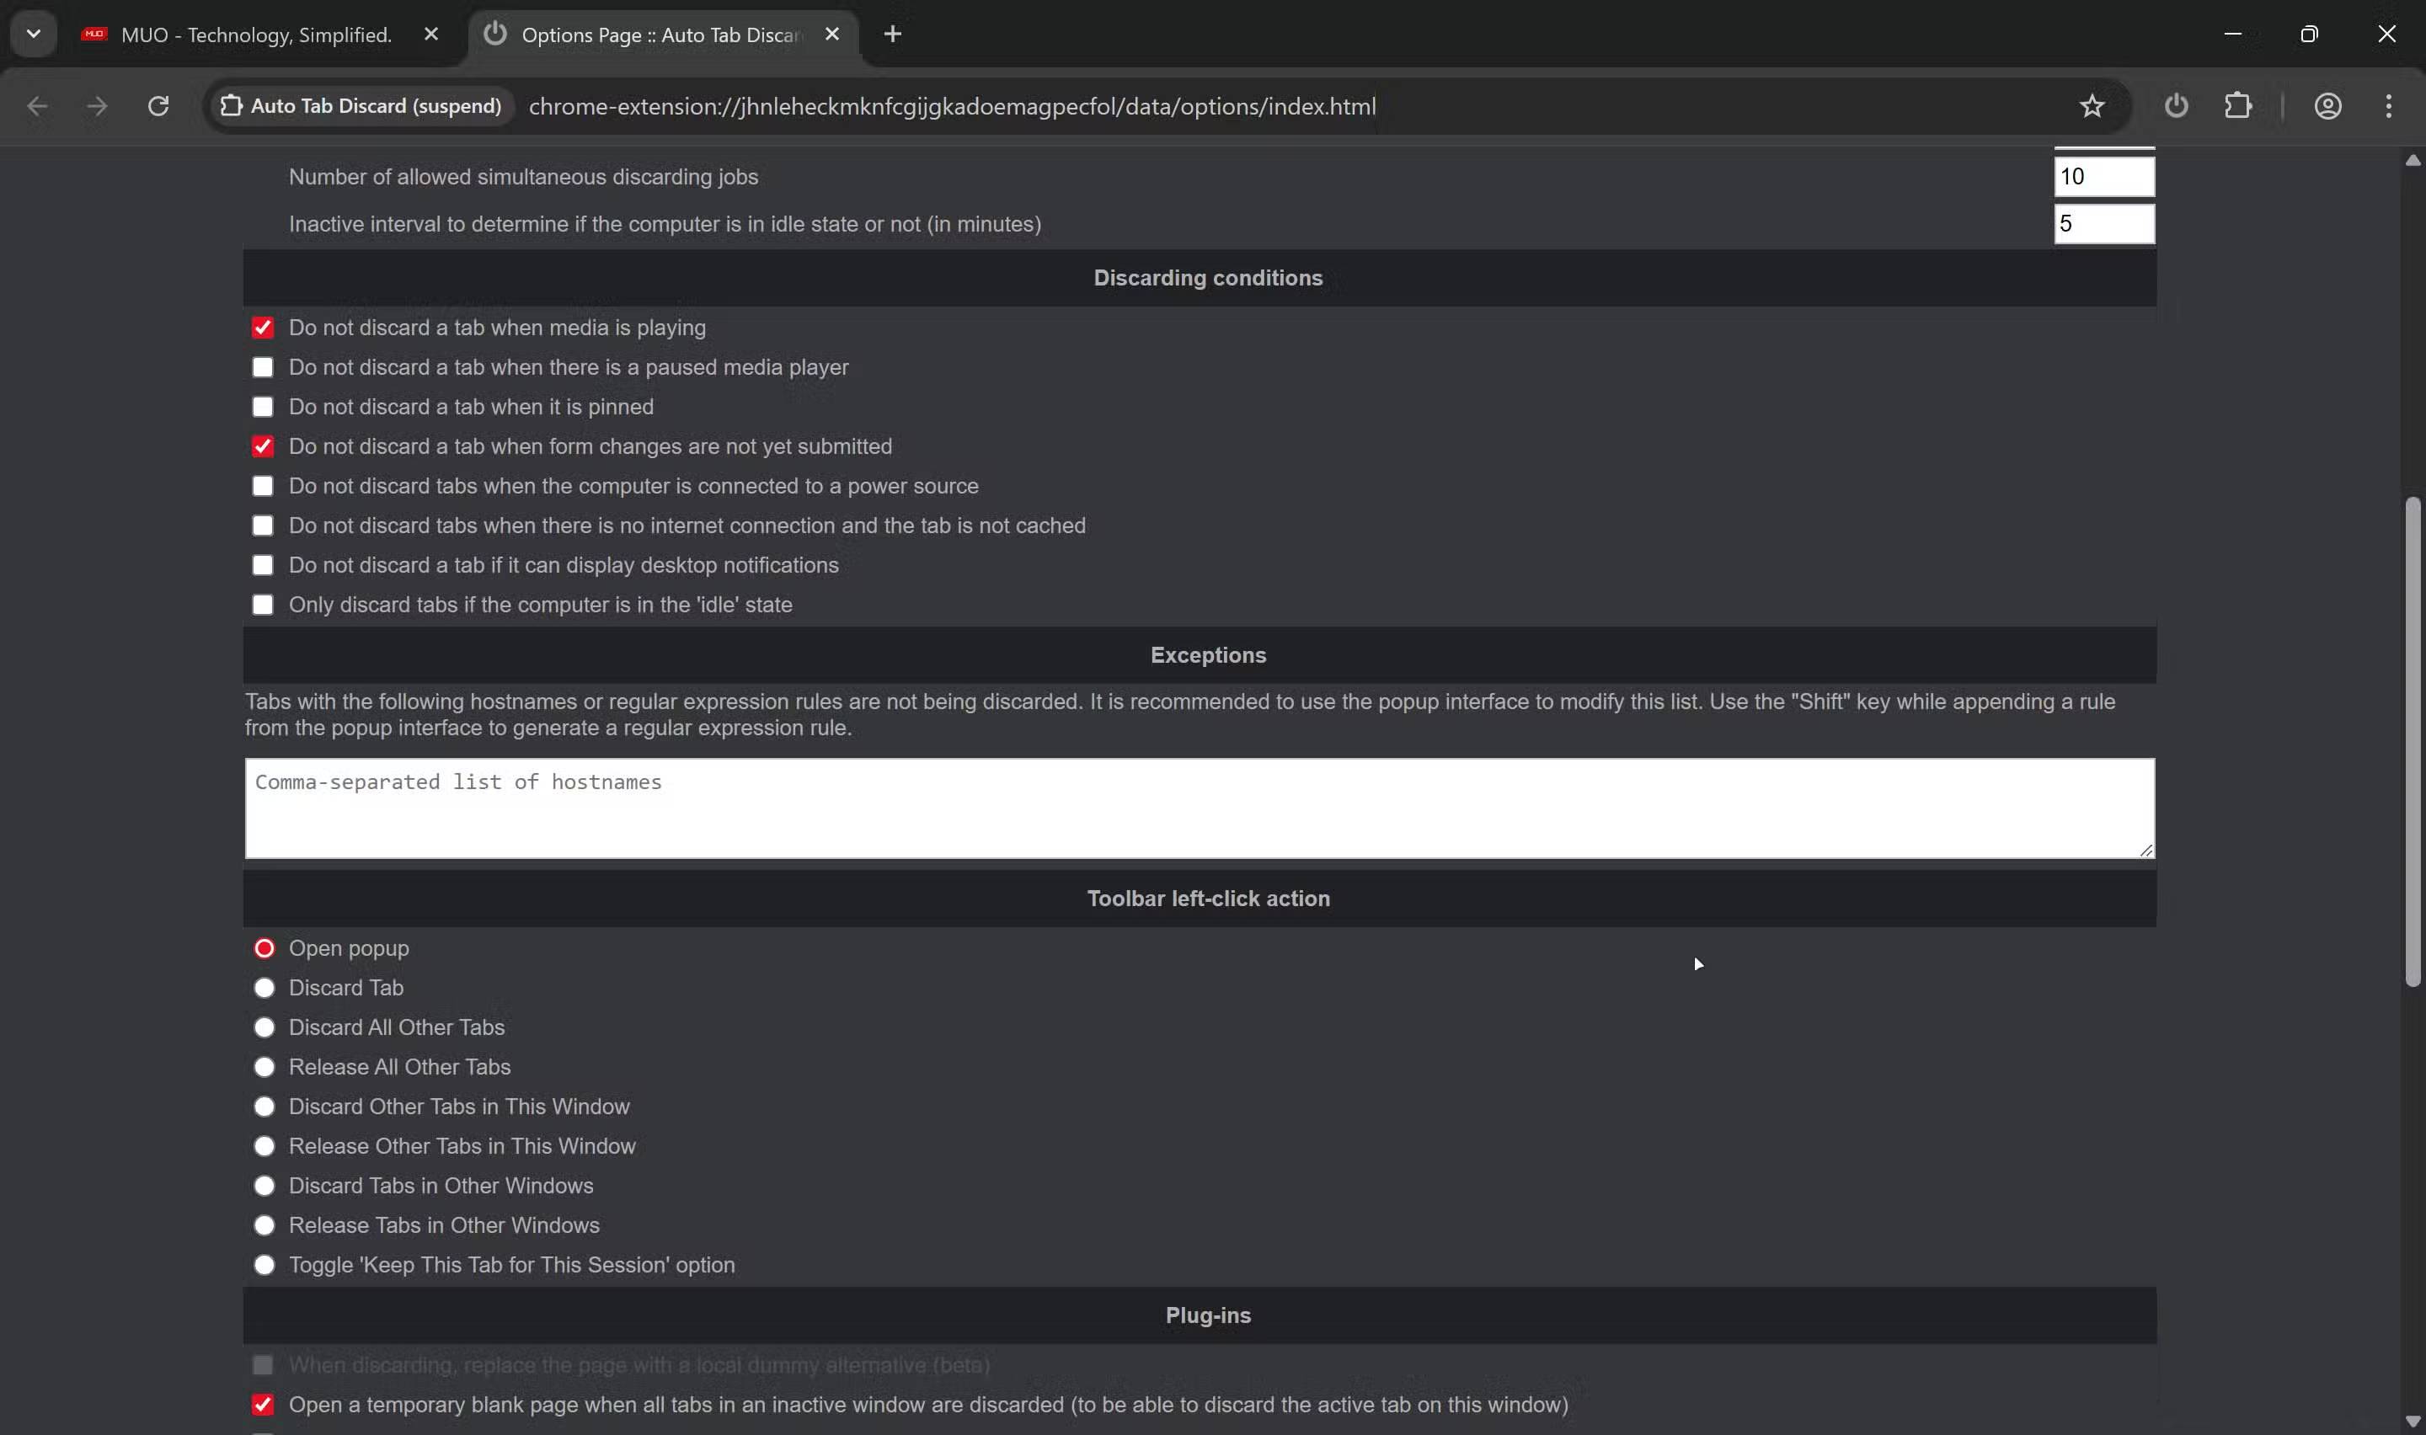Select 'Release Tabs in Other Windows' action
The width and height of the screenshot is (2426, 1435).
coord(263,1224)
